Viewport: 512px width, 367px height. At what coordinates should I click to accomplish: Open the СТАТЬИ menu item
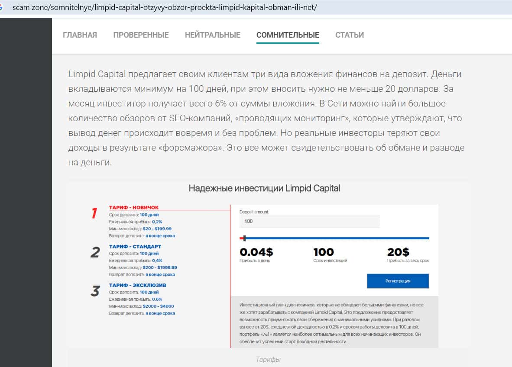tap(350, 35)
